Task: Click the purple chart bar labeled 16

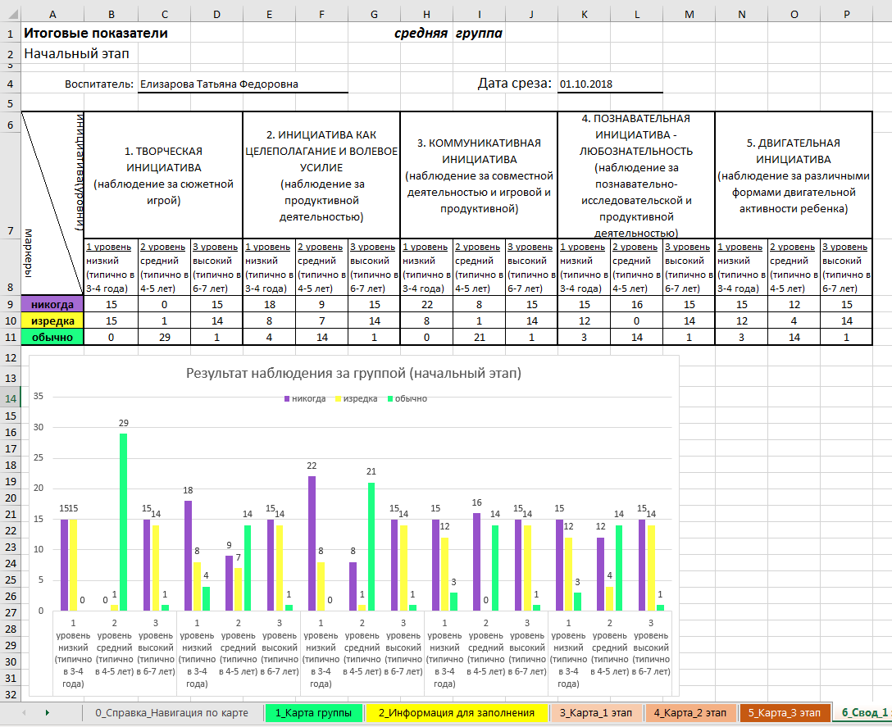Action: [476, 561]
